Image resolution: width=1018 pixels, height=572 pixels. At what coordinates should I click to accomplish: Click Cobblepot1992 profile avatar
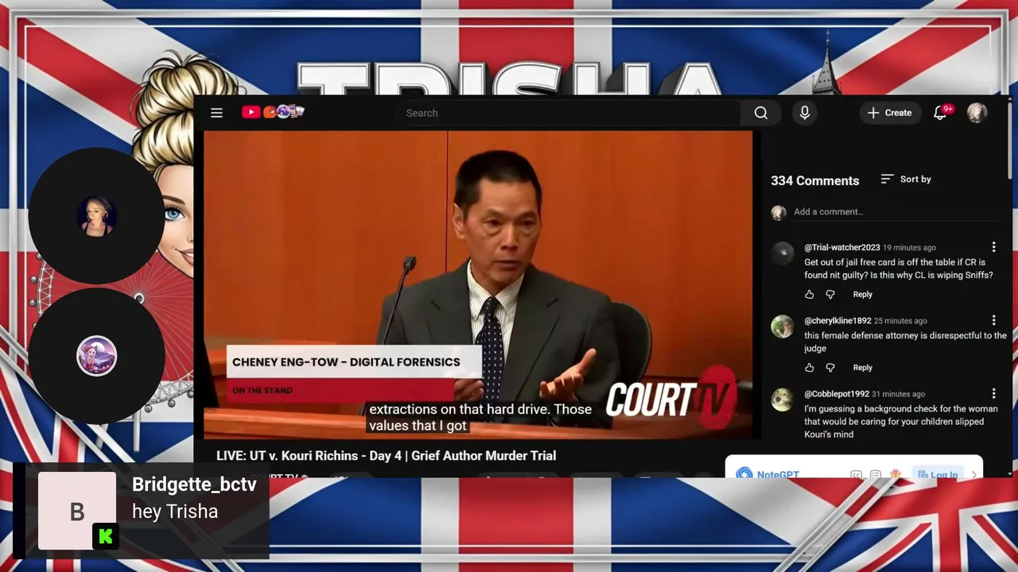783,399
